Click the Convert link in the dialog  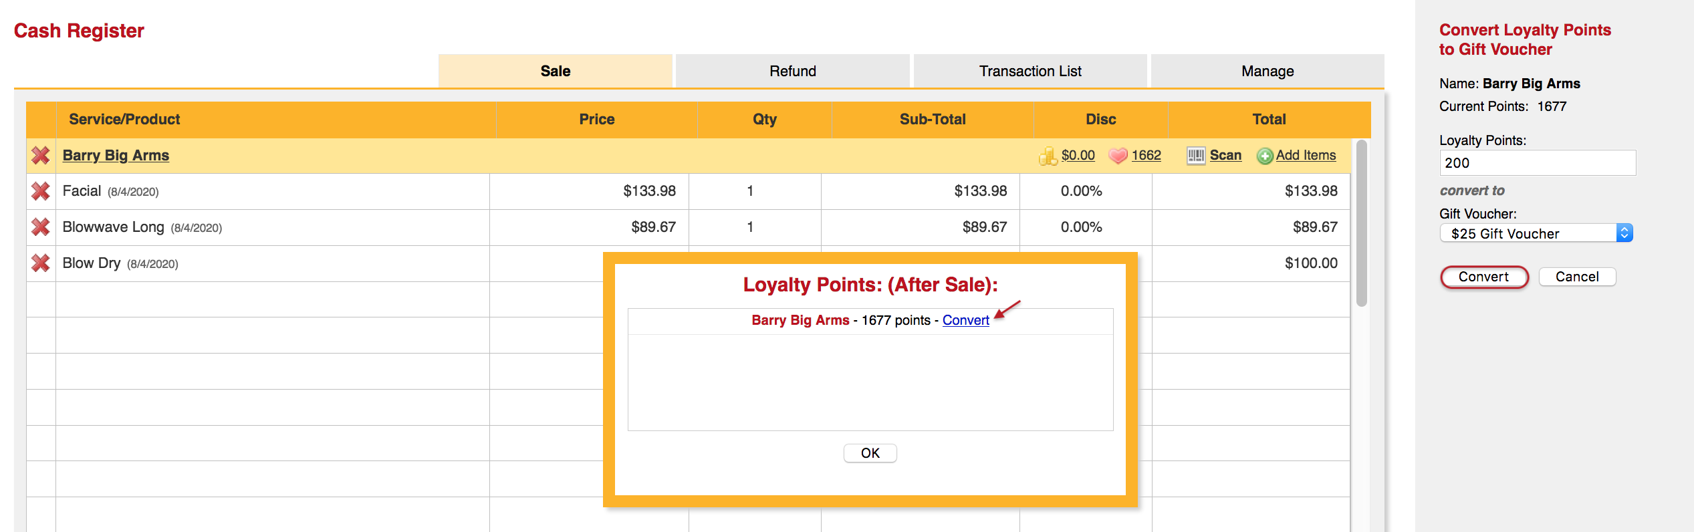(965, 320)
